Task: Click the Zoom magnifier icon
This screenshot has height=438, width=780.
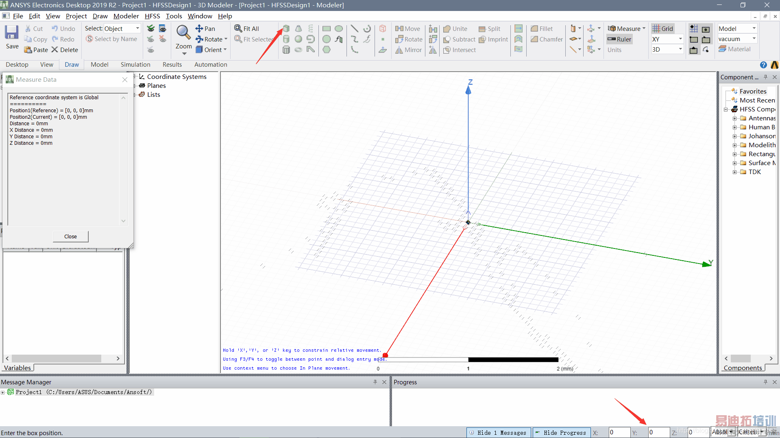Action: pos(183,32)
